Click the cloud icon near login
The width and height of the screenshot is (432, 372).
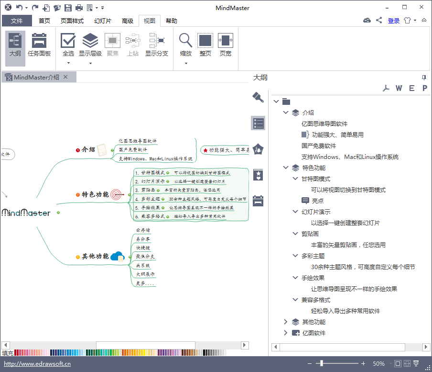pyautogui.click(x=367, y=20)
